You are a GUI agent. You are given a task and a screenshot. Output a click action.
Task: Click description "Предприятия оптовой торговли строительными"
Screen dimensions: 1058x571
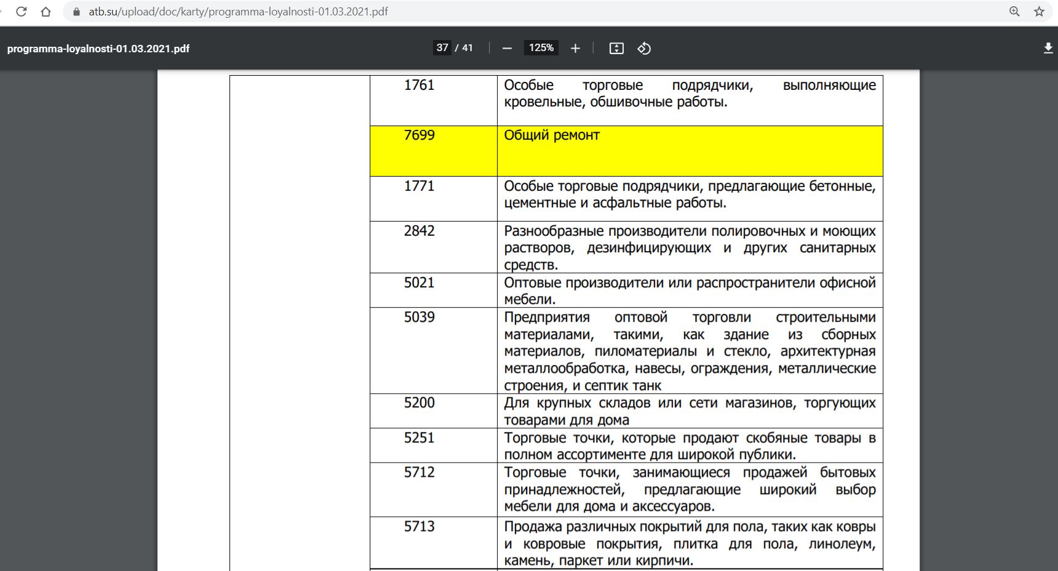(x=690, y=351)
